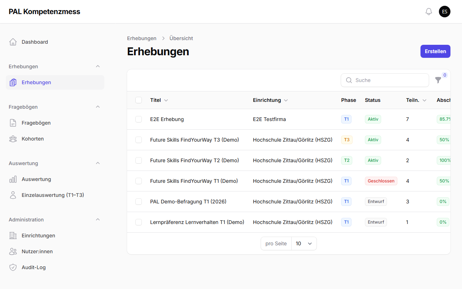
Task: Click the Audit-Log shield icon
Action: [x=13, y=267]
